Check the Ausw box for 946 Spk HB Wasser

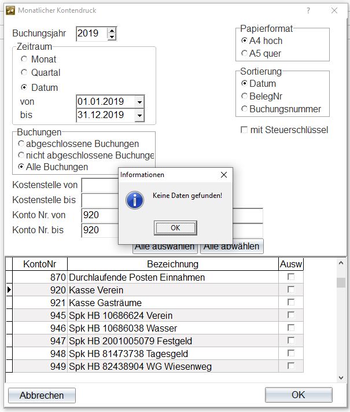tap(291, 328)
